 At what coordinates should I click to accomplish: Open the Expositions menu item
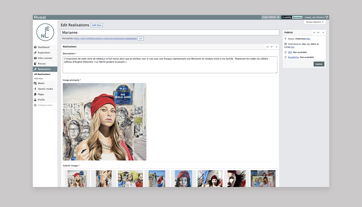pos(45,53)
